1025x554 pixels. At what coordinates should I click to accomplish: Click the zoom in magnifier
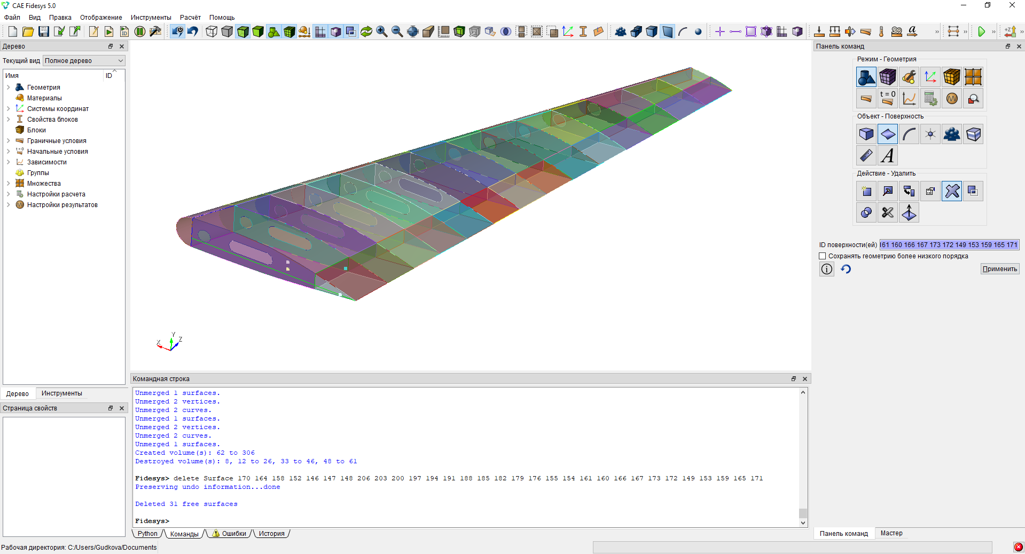[381, 31]
